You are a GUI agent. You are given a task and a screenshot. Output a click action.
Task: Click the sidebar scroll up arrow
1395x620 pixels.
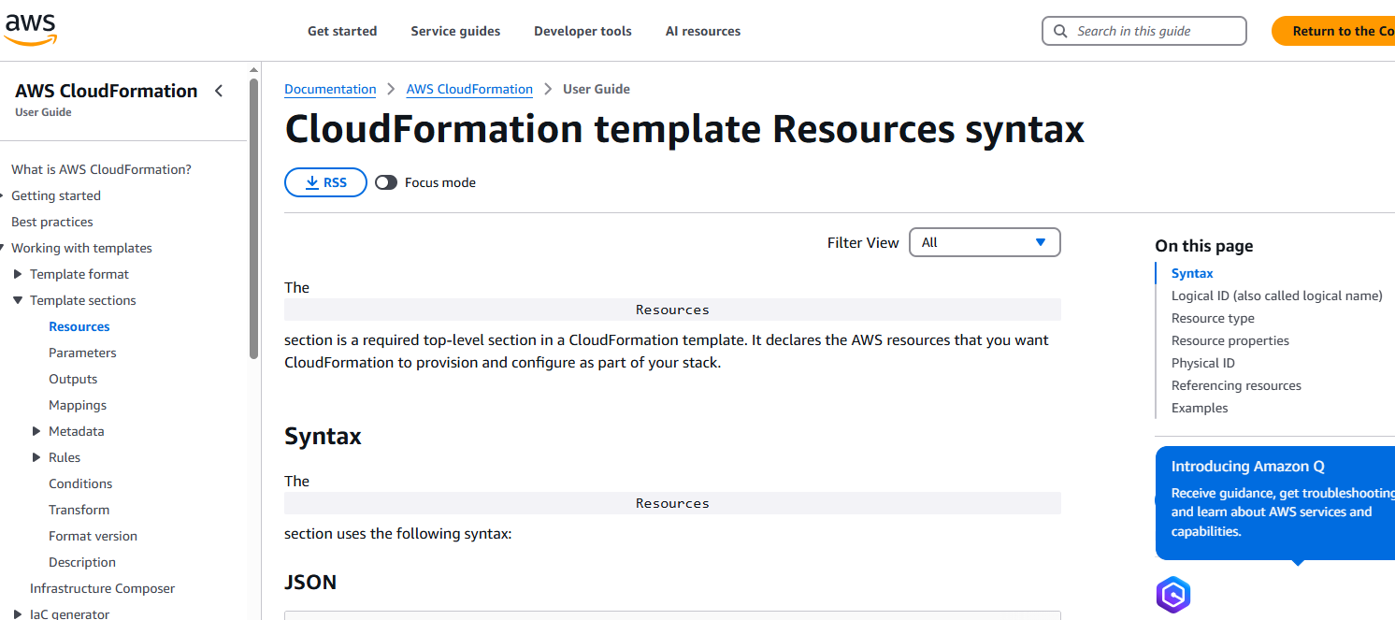253,70
